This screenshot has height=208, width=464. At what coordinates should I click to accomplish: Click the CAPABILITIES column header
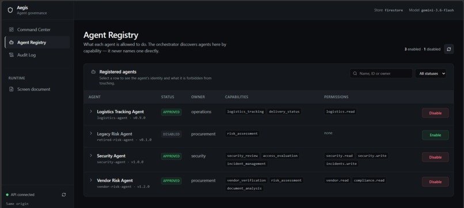pyautogui.click(x=237, y=97)
